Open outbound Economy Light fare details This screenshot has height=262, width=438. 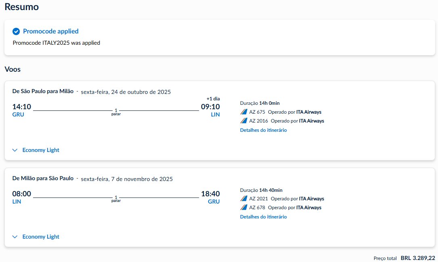41,150
